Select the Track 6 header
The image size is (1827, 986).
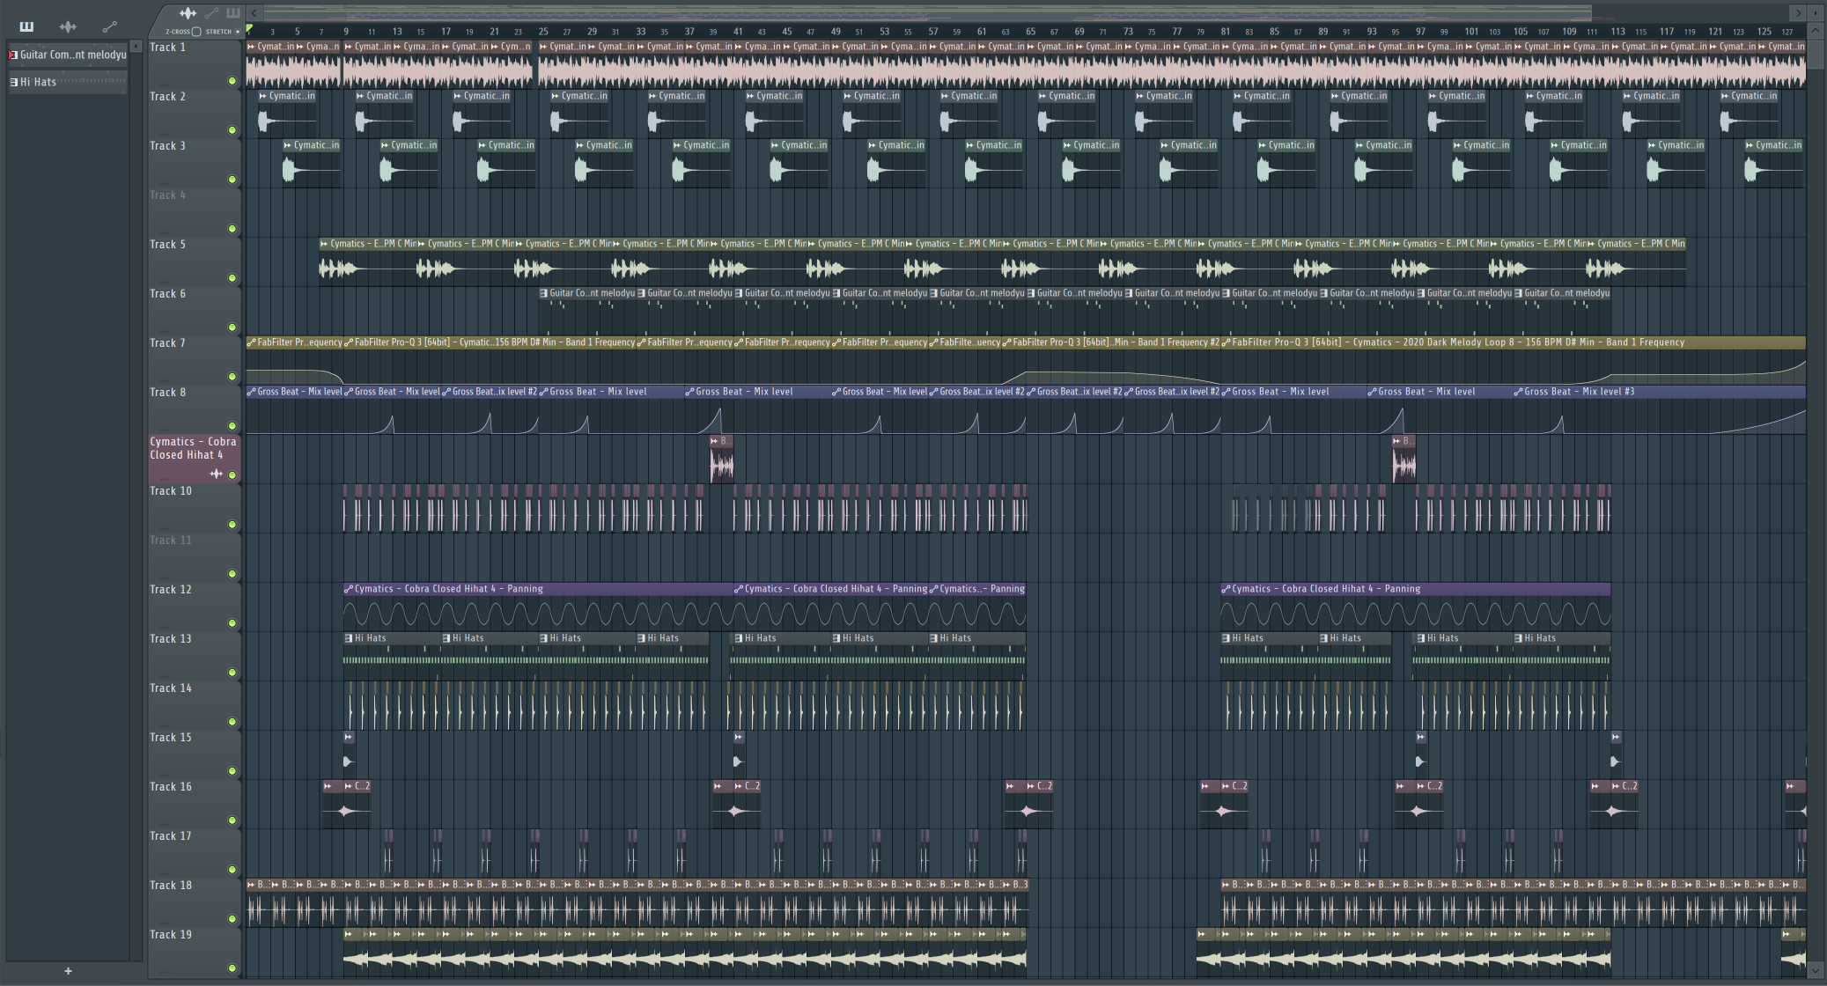[x=194, y=312]
